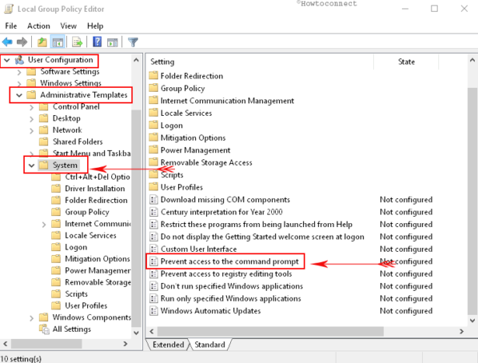The image size is (478, 363).
Task: Sort by the State column header
Action: (406, 62)
